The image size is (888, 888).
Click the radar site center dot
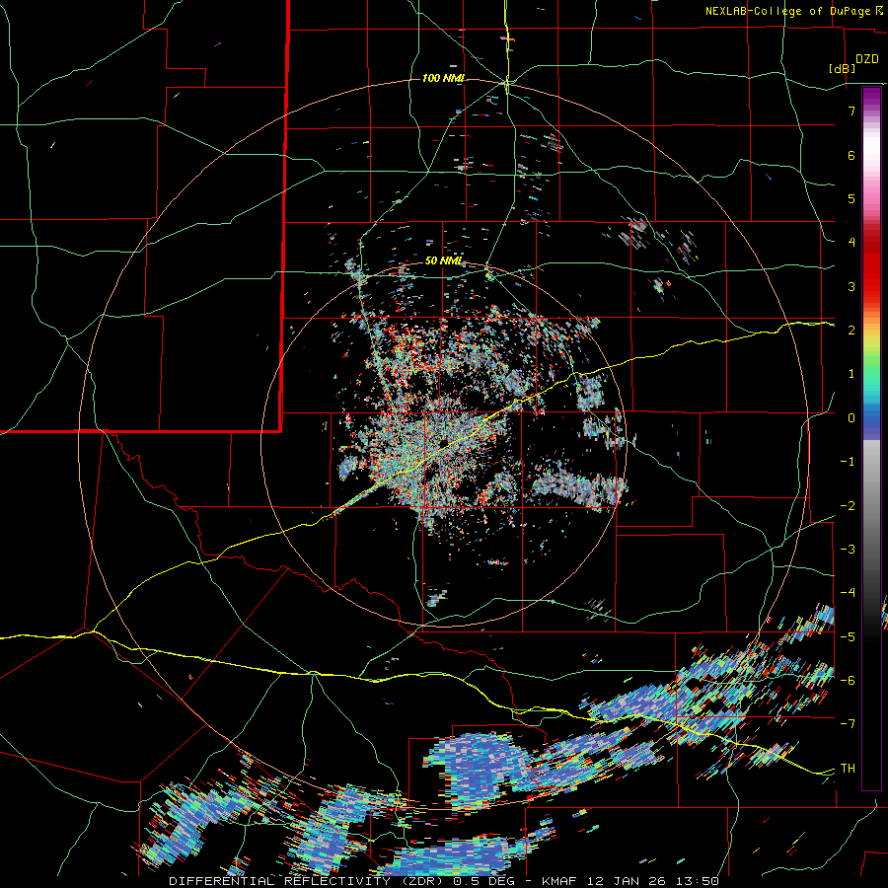point(443,444)
